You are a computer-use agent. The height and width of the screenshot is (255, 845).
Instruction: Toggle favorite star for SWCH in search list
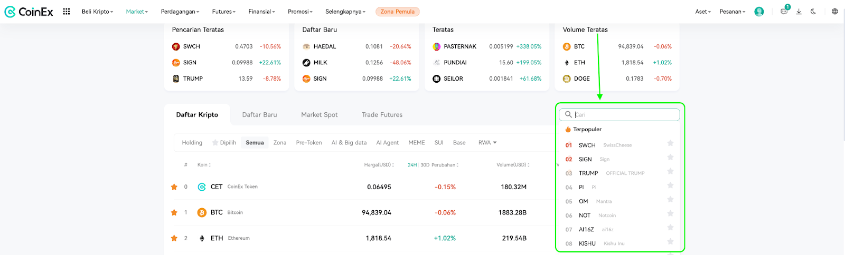pyautogui.click(x=670, y=143)
